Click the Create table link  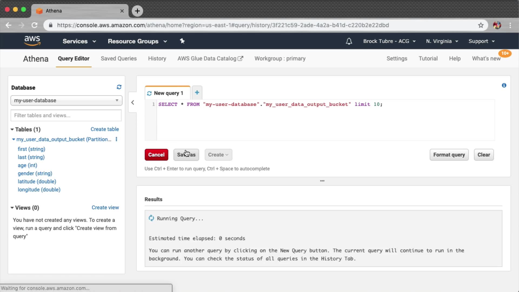click(105, 129)
